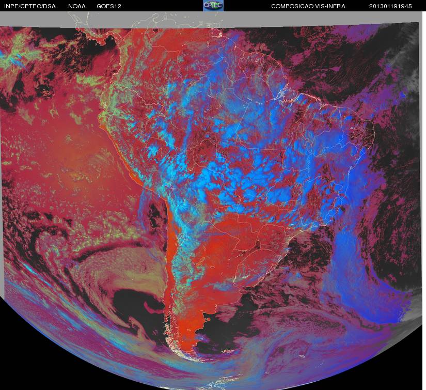Click the timestamp '201301191945'
The image size is (426, 390).
(390, 6)
